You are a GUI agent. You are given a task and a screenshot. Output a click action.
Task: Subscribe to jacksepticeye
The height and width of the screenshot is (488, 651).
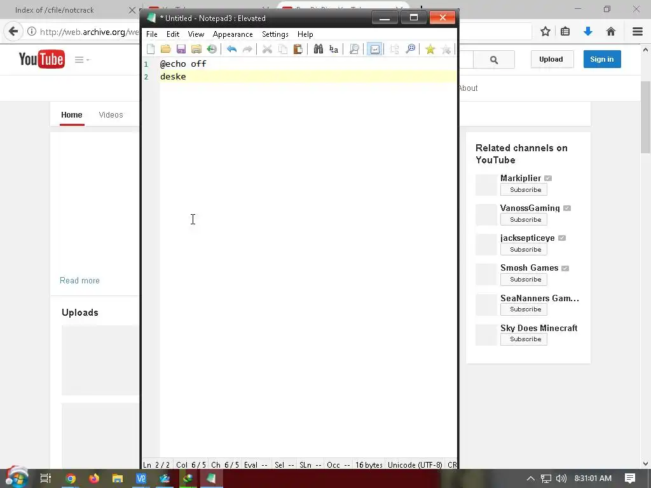point(524,249)
